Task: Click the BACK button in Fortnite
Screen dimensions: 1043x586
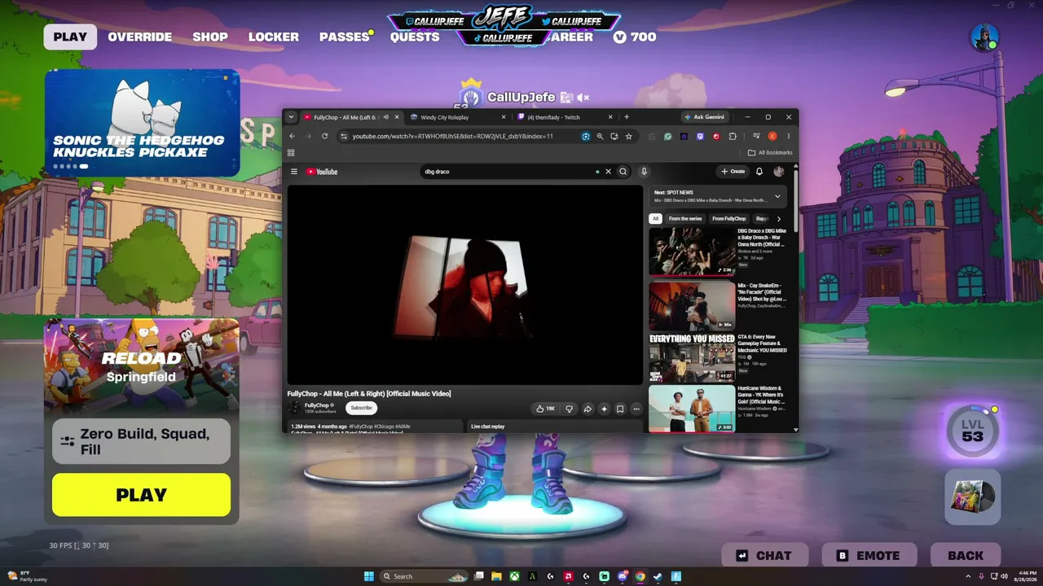Action: tap(966, 556)
